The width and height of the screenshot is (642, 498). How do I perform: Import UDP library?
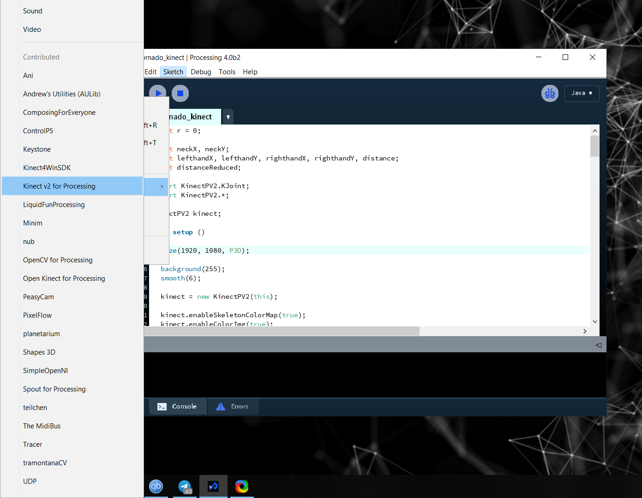[x=72, y=481]
